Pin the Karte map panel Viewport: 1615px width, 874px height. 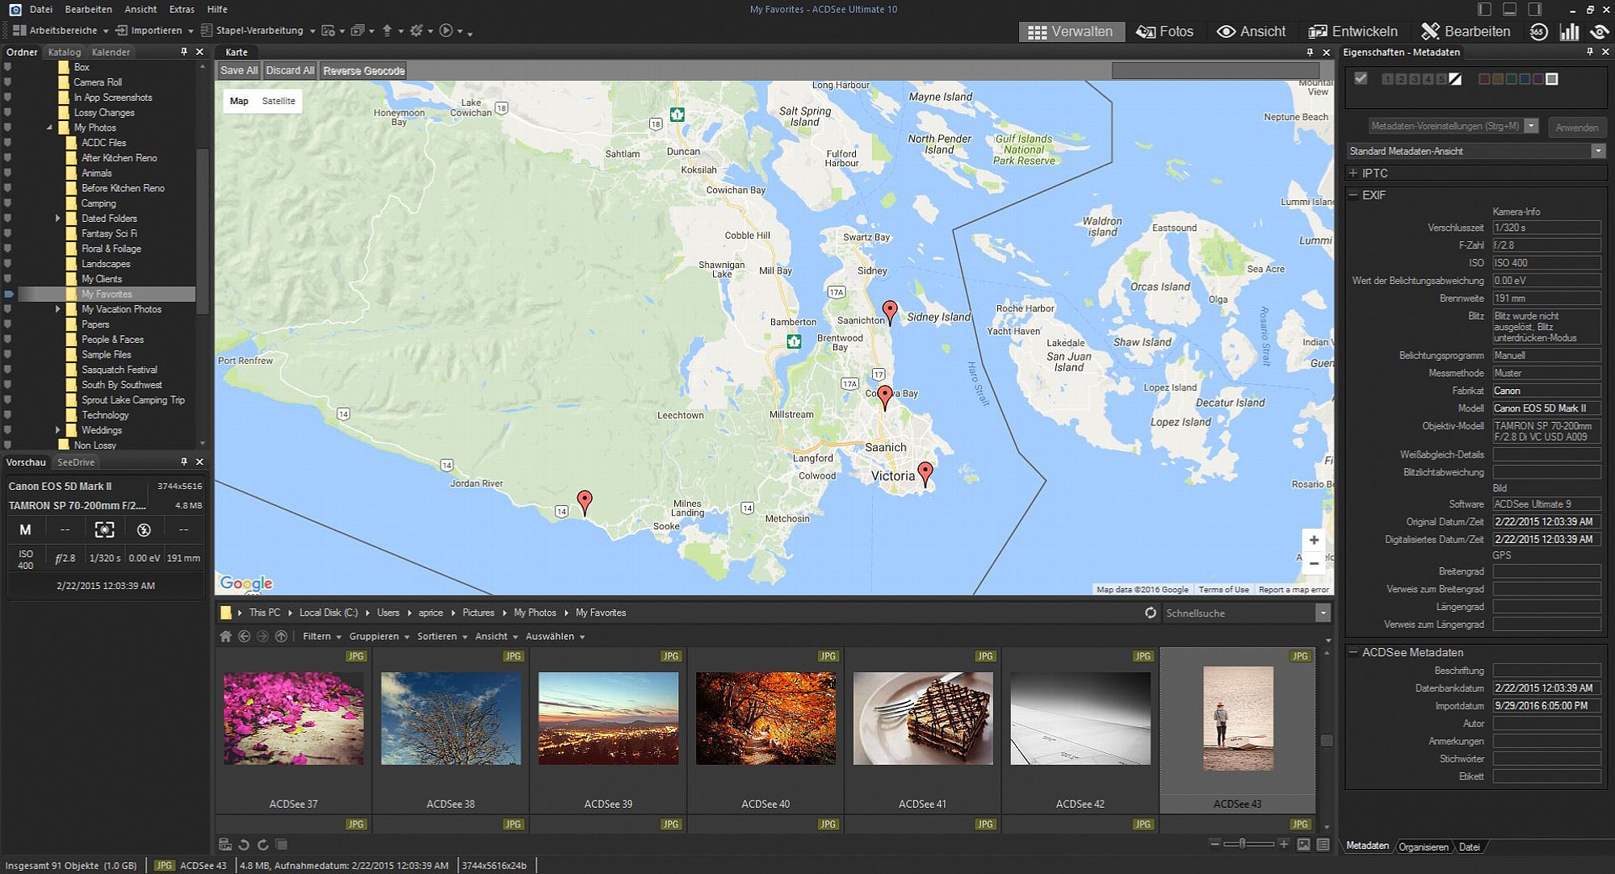point(1310,52)
